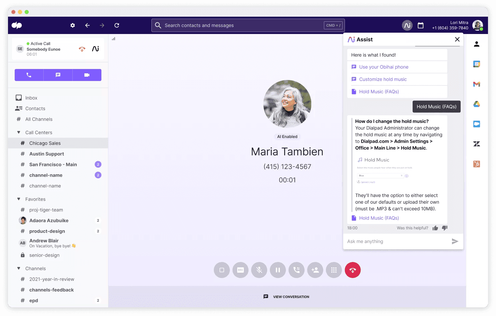Start a new message
The height and width of the screenshot is (316, 496).
click(58, 75)
